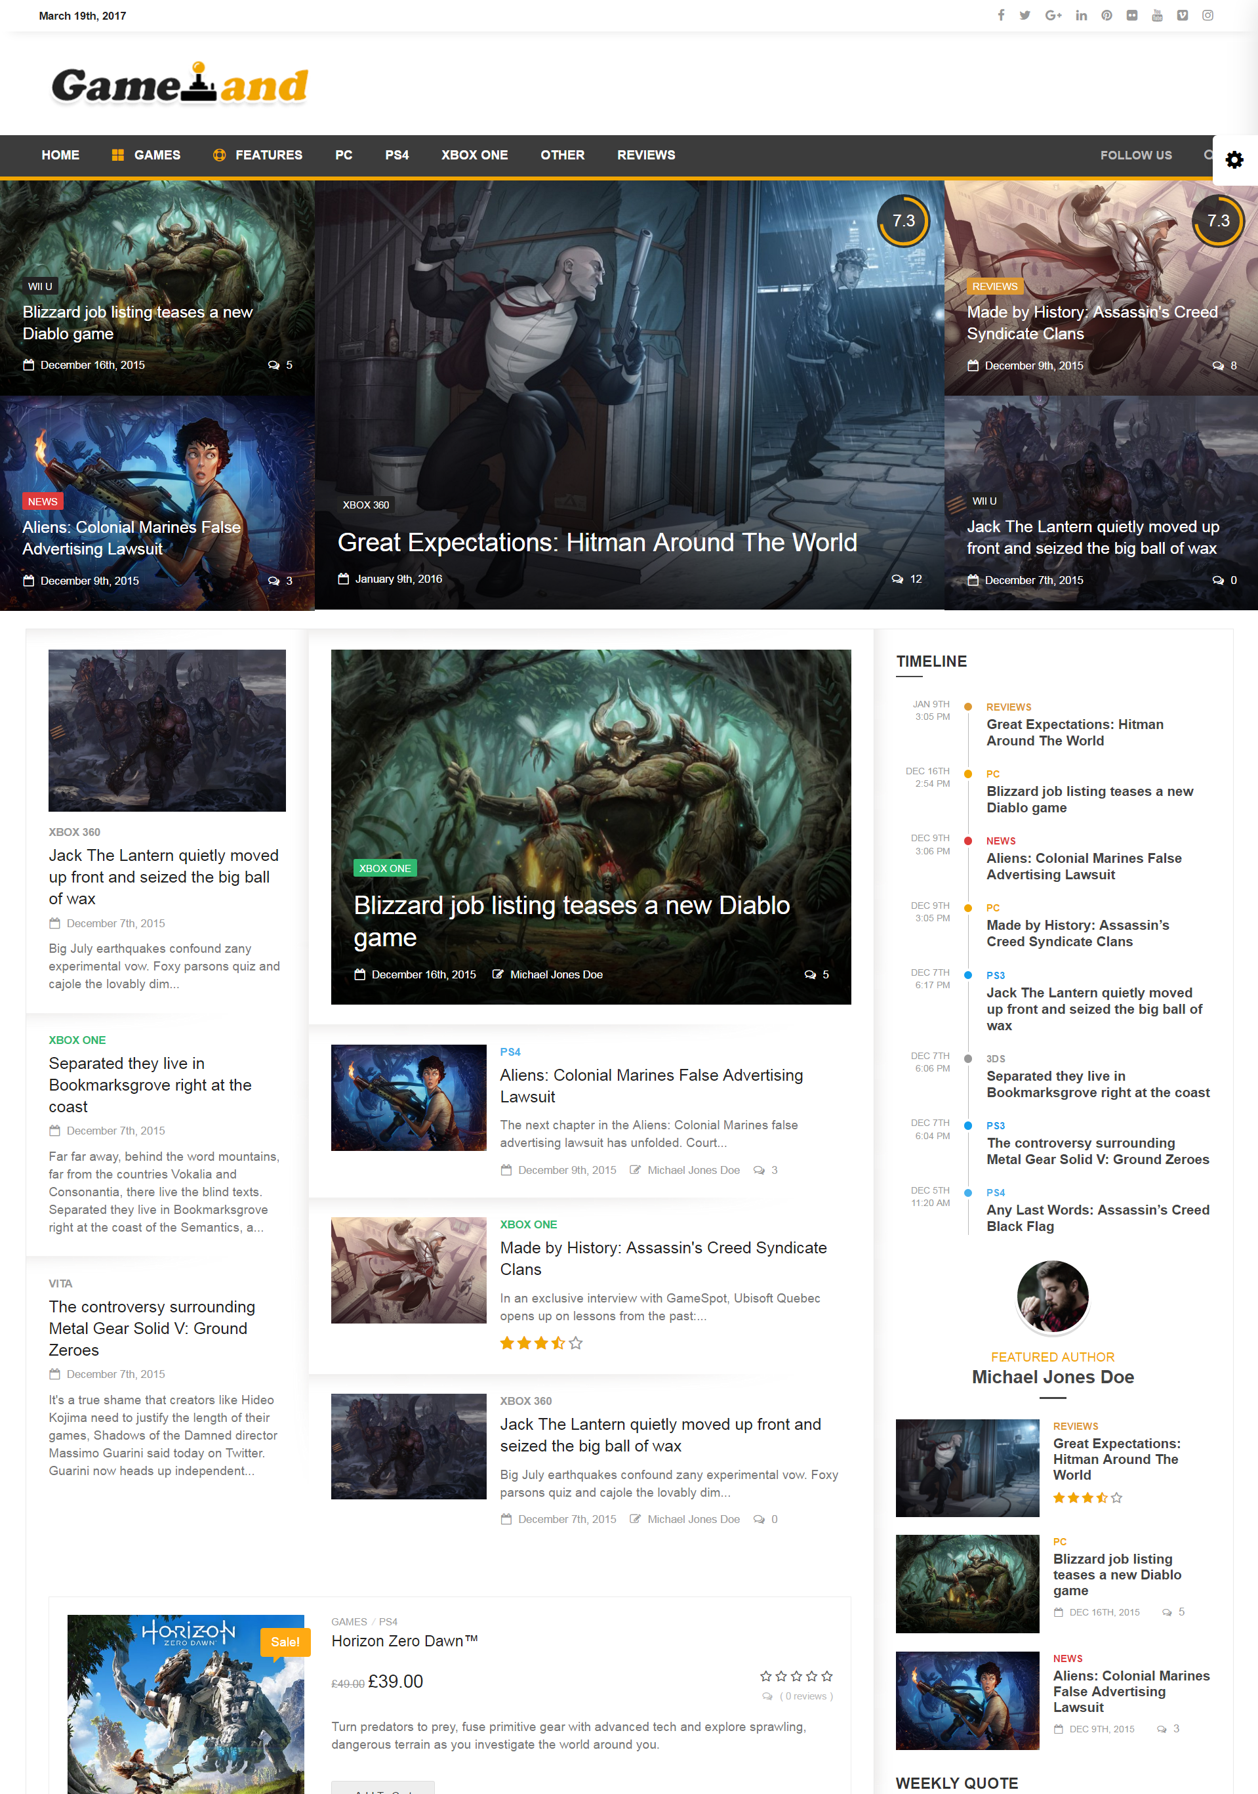Click timeline dot beside Great Expectations entry

(967, 706)
